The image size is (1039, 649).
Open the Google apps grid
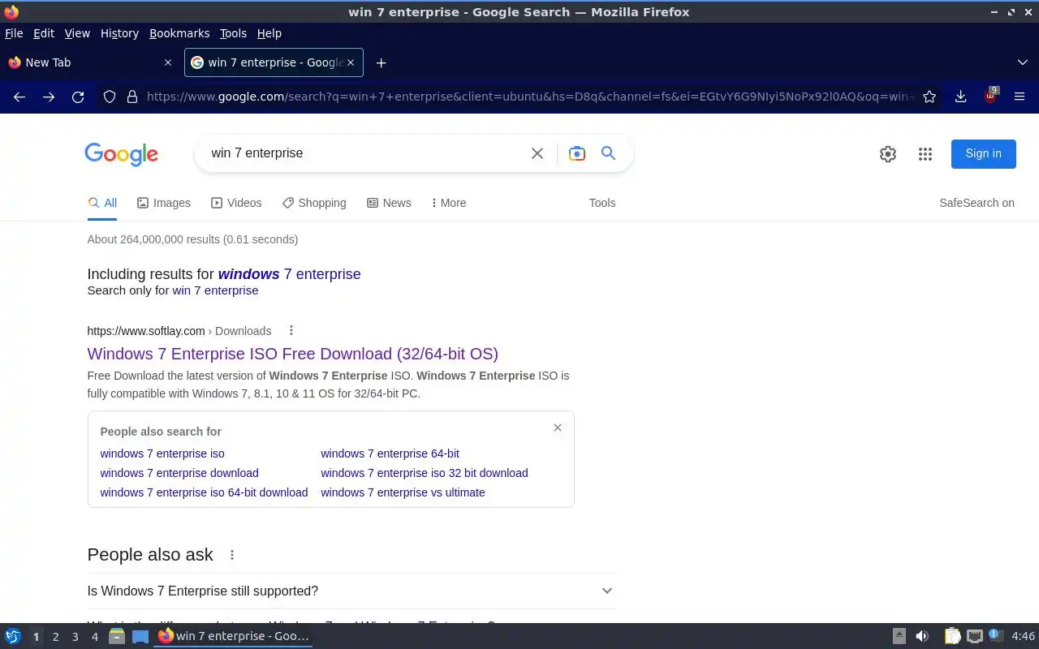pos(925,154)
